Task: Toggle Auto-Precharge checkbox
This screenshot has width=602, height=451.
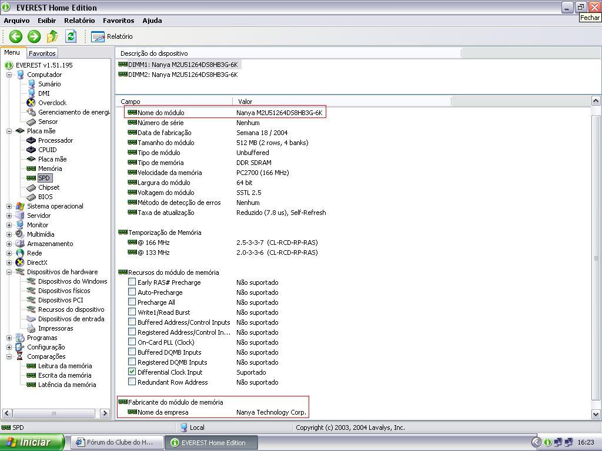Action: coord(132,292)
